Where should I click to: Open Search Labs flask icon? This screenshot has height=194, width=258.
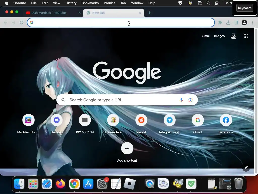tap(234, 36)
